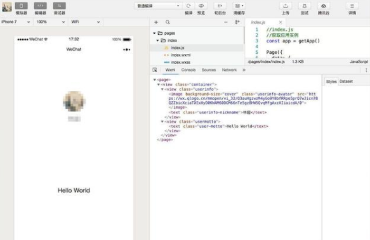Click the upload icon
370x240 pixels.
(x=286, y=6)
